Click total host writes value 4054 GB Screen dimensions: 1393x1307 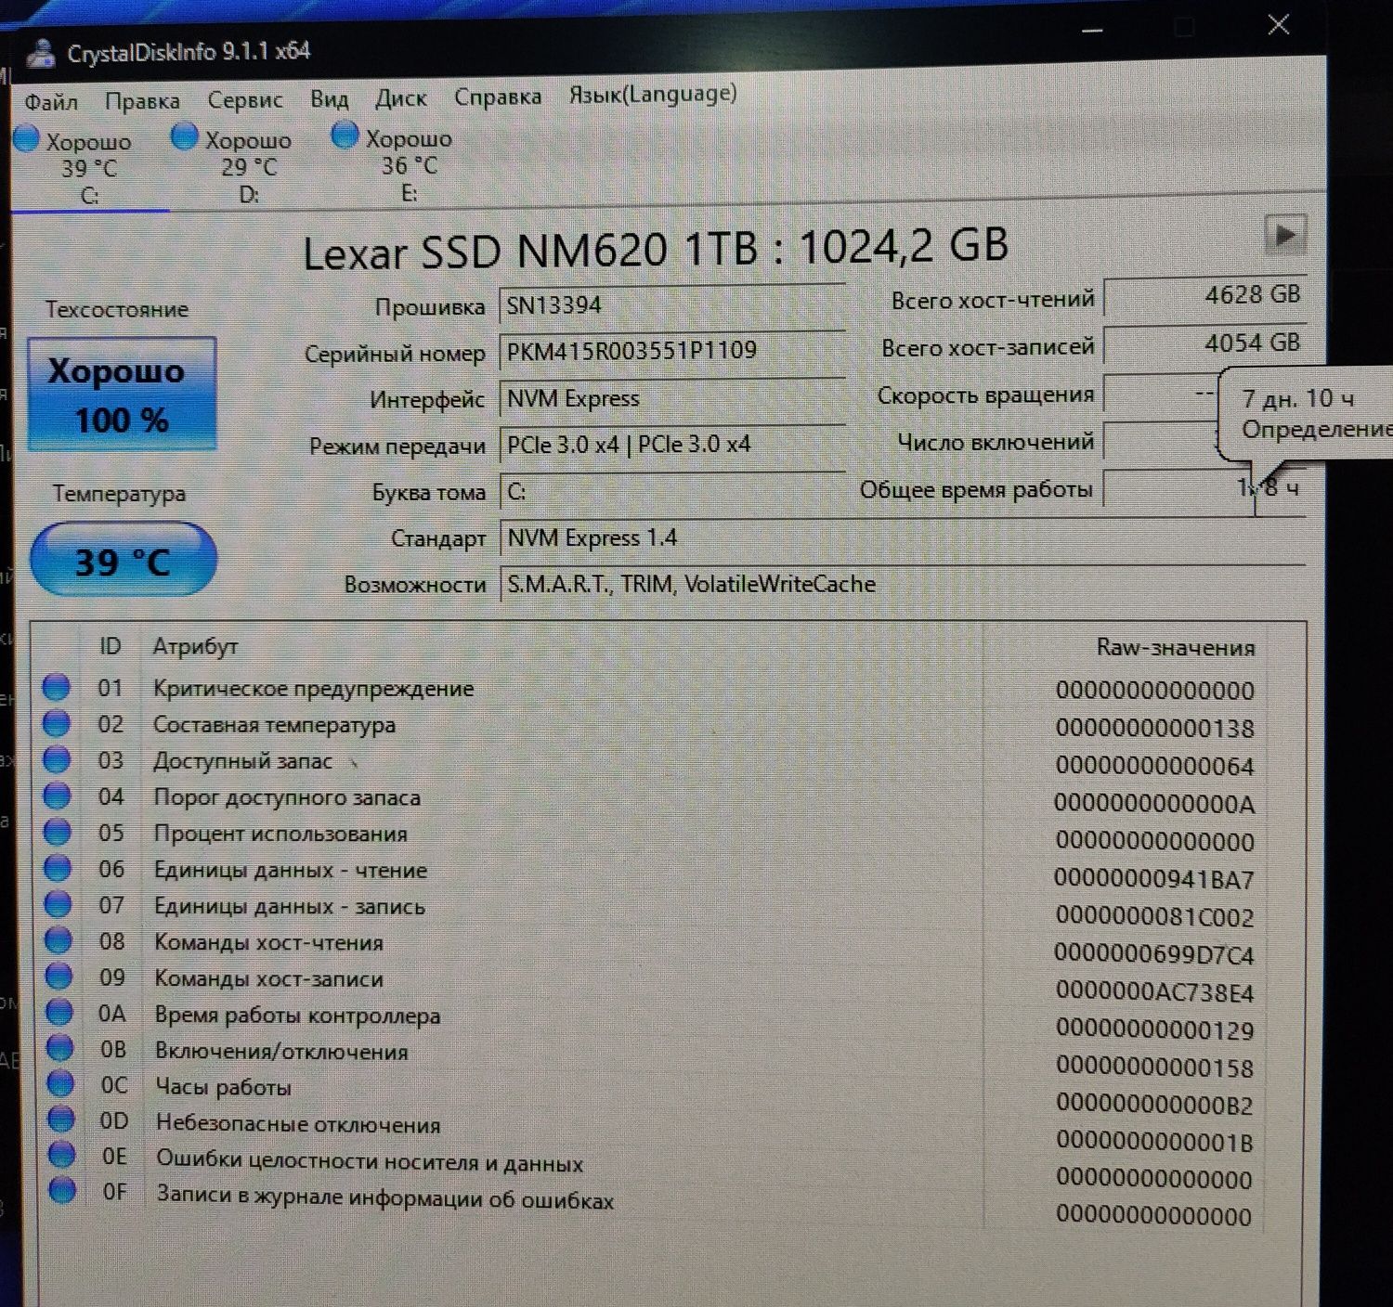click(1204, 344)
